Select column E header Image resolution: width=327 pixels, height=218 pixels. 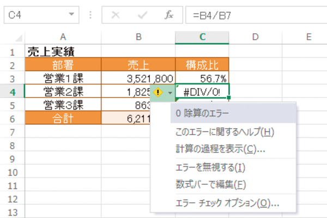[x=305, y=37]
